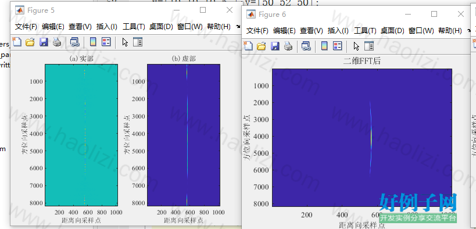Click Open File icon in Figure 6 toolbar
This screenshot has height=229, width=476.
[262, 46]
